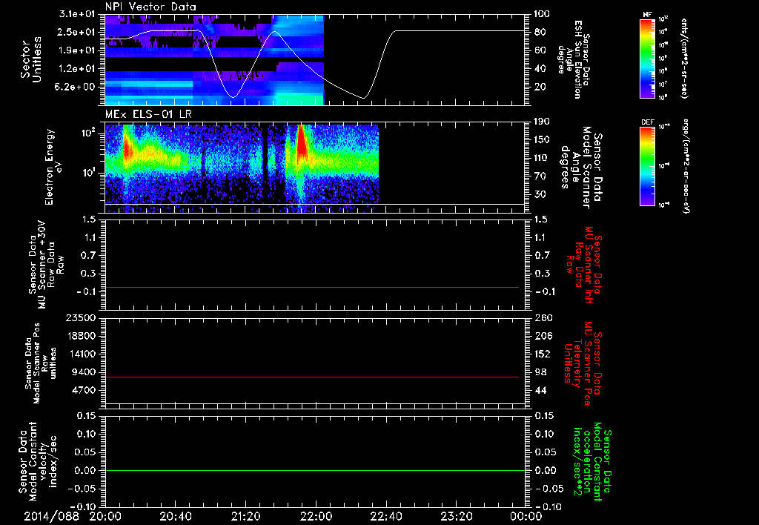Viewport: 759px width, 525px height.
Task: Click the 98 telemetry tick value
Action: (x=540, y=372)
